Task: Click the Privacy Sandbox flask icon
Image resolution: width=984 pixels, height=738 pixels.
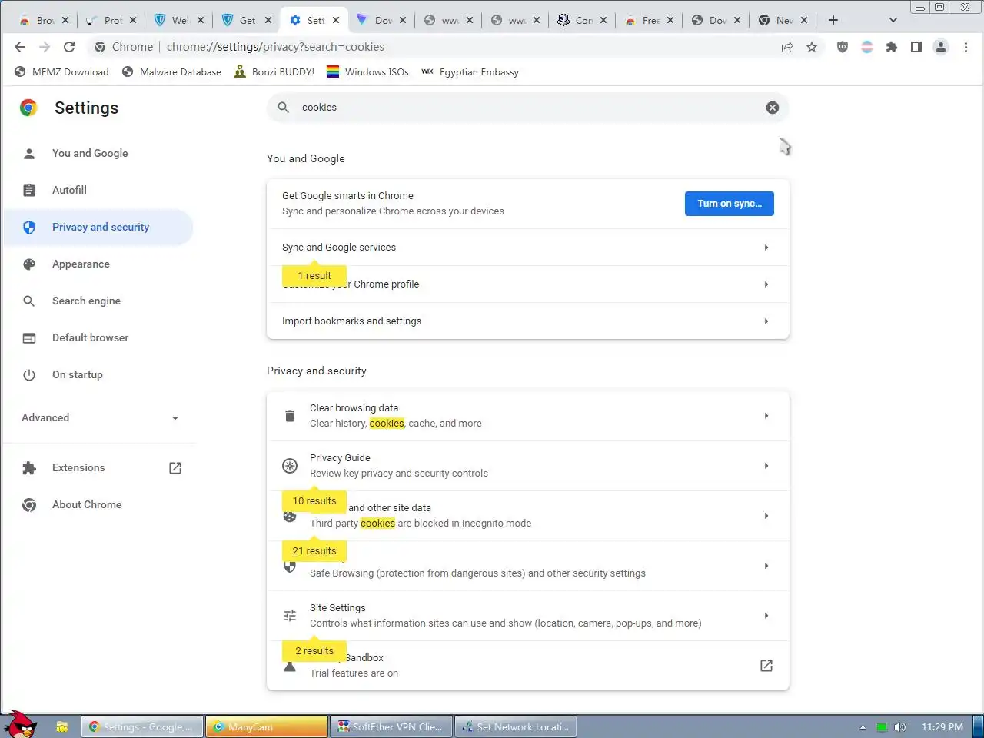Action: tap(290, 667)
